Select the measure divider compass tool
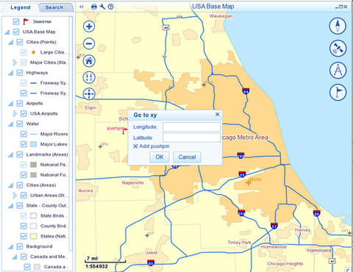Image resolution: width=353 pixels, height=272 pixels. pyautogui.click(x=338, y=71)
